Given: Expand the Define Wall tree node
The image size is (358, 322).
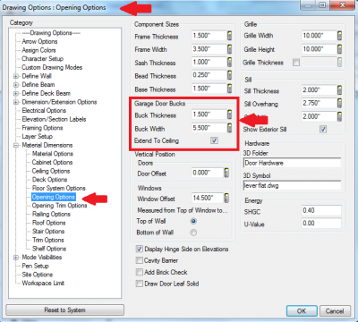Looking at the screenshot, I should (16, 76).
